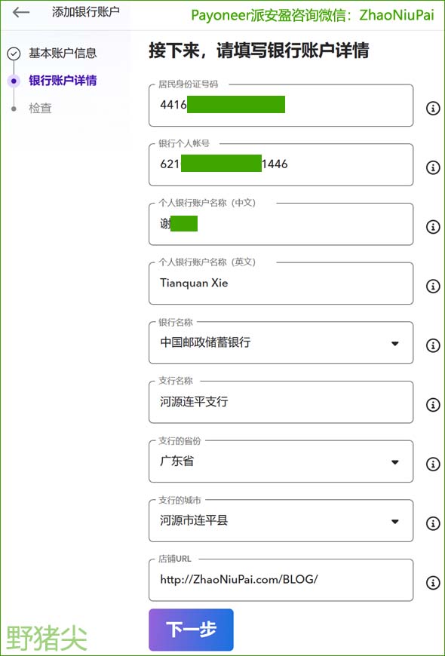
Task: Open info tooltip for 个人银行账户名称（中文）
Action: tap(433, 226)
